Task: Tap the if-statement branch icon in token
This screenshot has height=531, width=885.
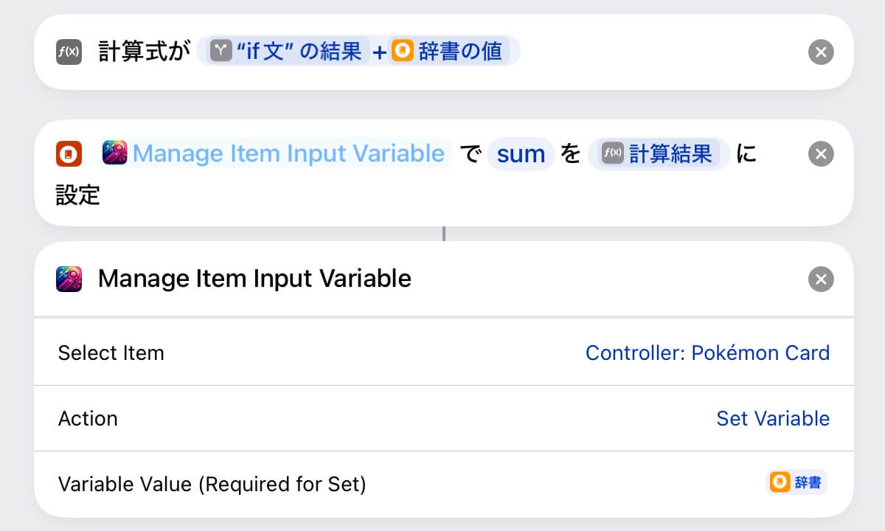Action: (x=221, y=52)
